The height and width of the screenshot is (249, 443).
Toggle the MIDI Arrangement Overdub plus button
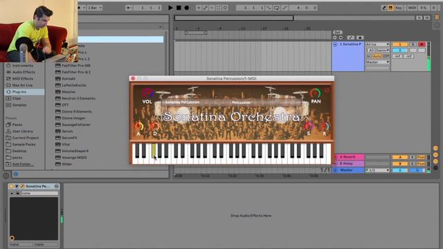click(199, 8)
